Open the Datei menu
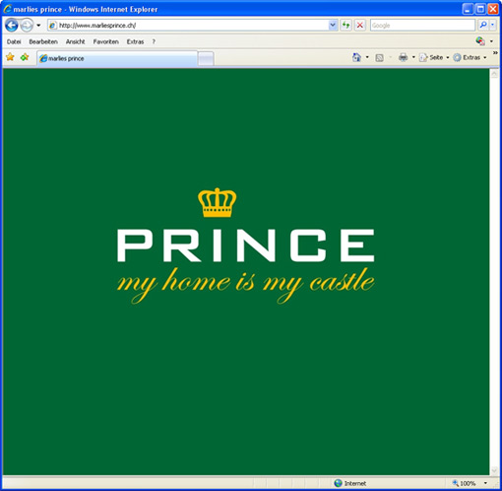502x491 pixels. coord(14,41)
